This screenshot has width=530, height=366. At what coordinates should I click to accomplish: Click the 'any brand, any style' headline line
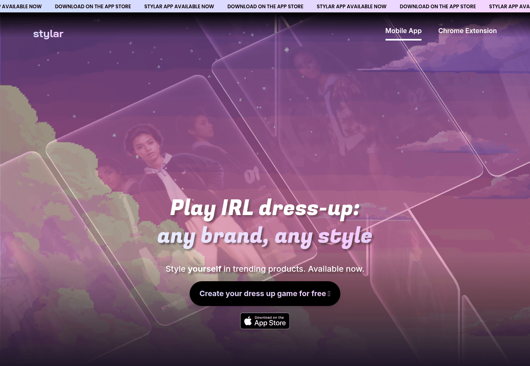pos(265,236)
